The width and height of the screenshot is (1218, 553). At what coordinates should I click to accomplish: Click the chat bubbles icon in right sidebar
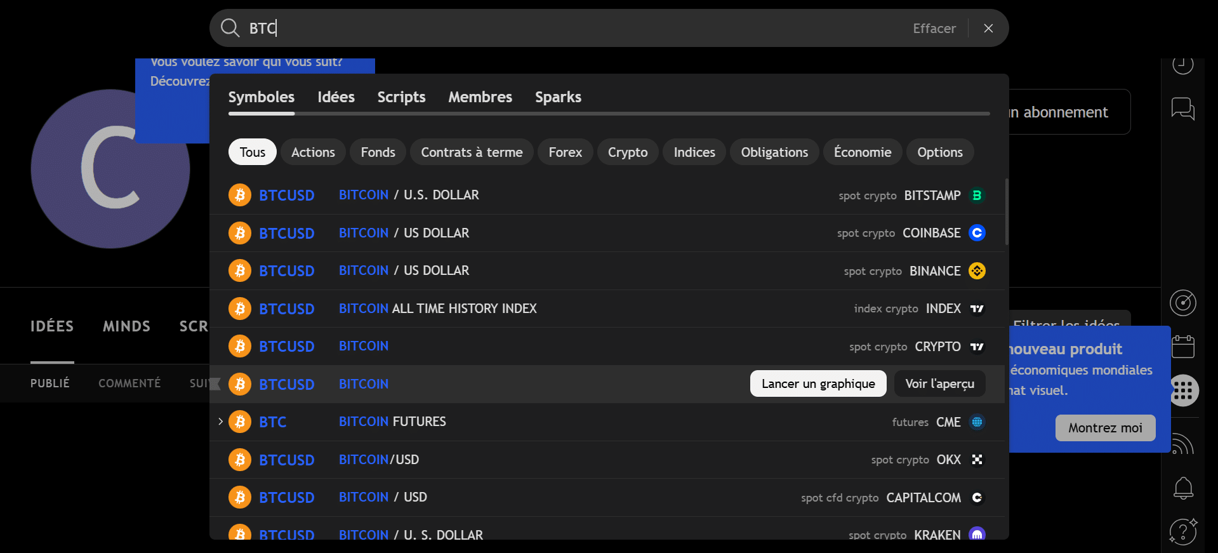point(1182,109)
